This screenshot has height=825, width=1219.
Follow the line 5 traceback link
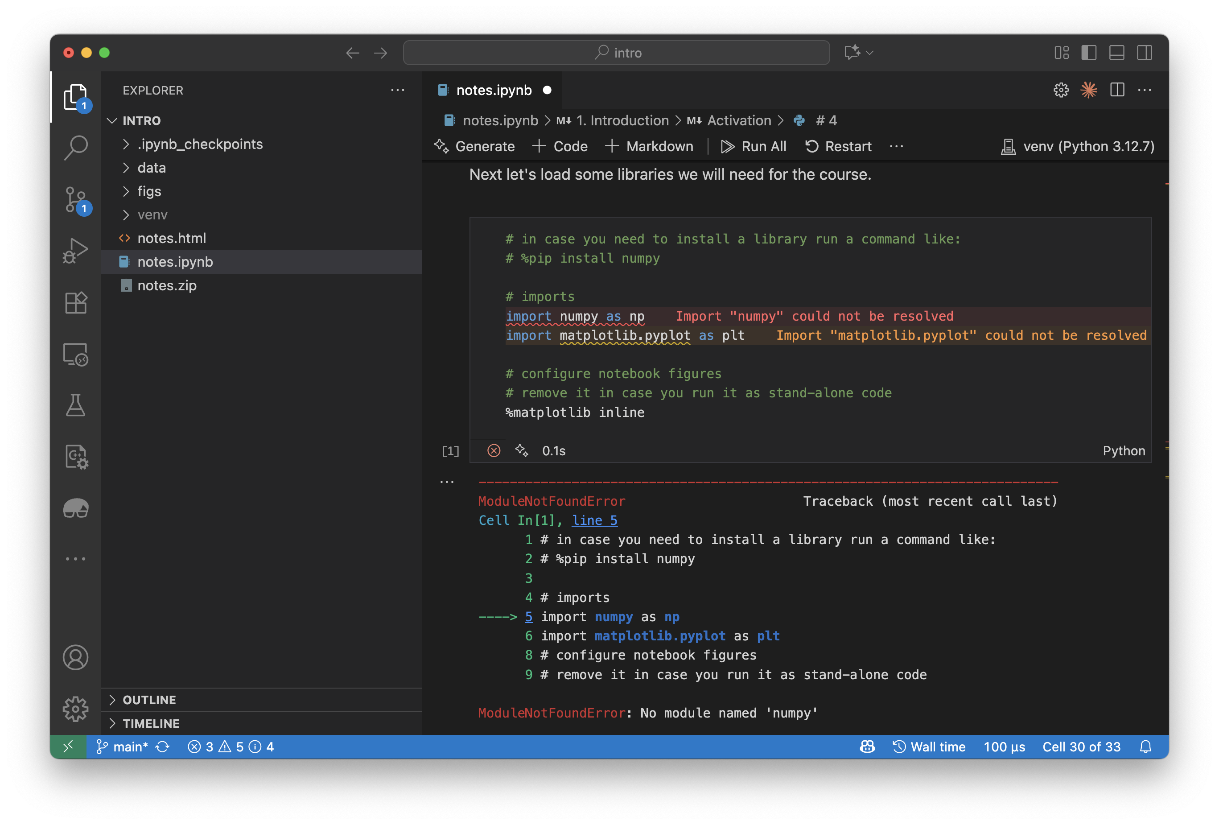click(594, 520)
